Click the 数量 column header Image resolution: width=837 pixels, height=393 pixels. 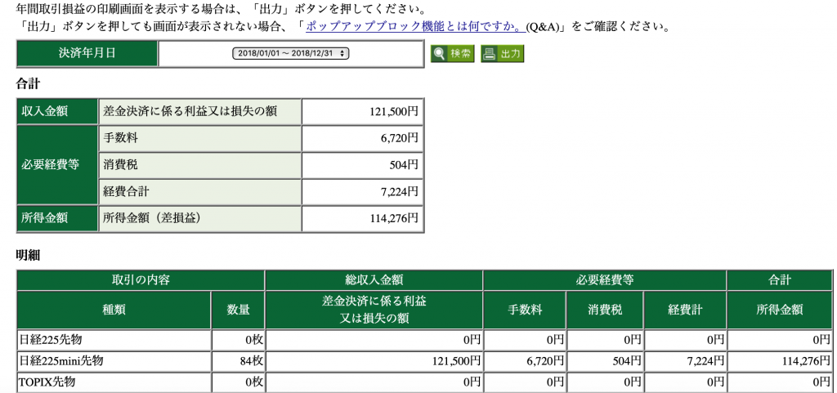click(x=239, y=310)
